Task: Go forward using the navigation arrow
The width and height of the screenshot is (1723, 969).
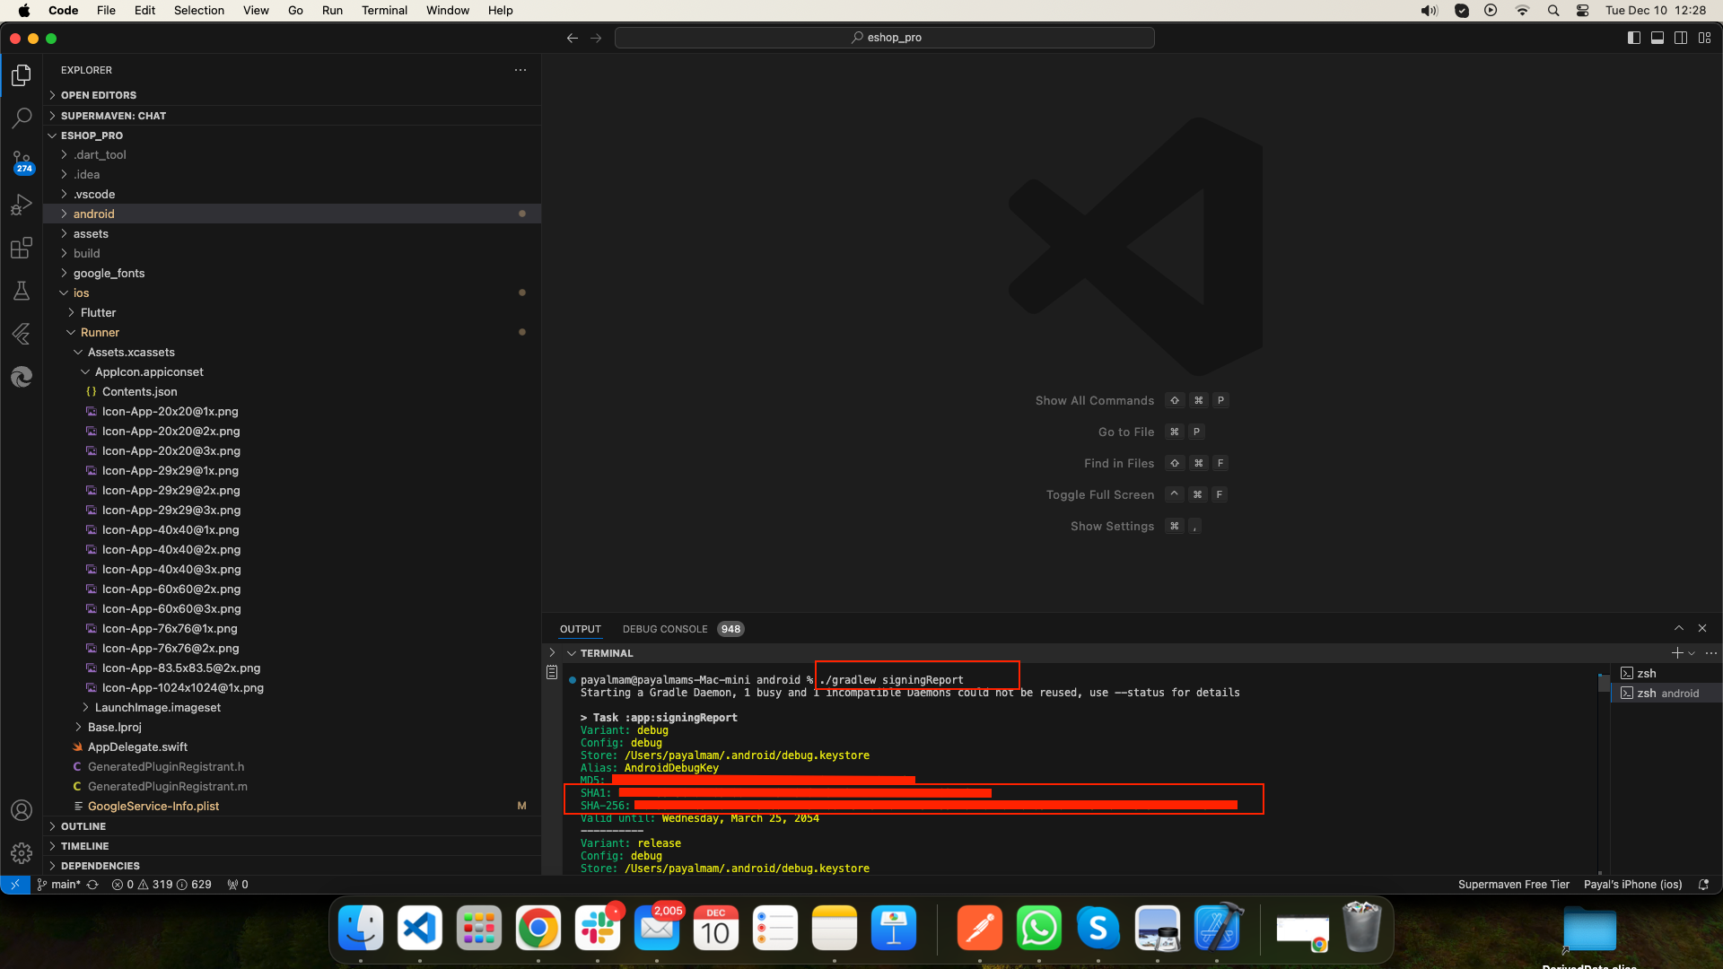Action: [x=596, y=38]
